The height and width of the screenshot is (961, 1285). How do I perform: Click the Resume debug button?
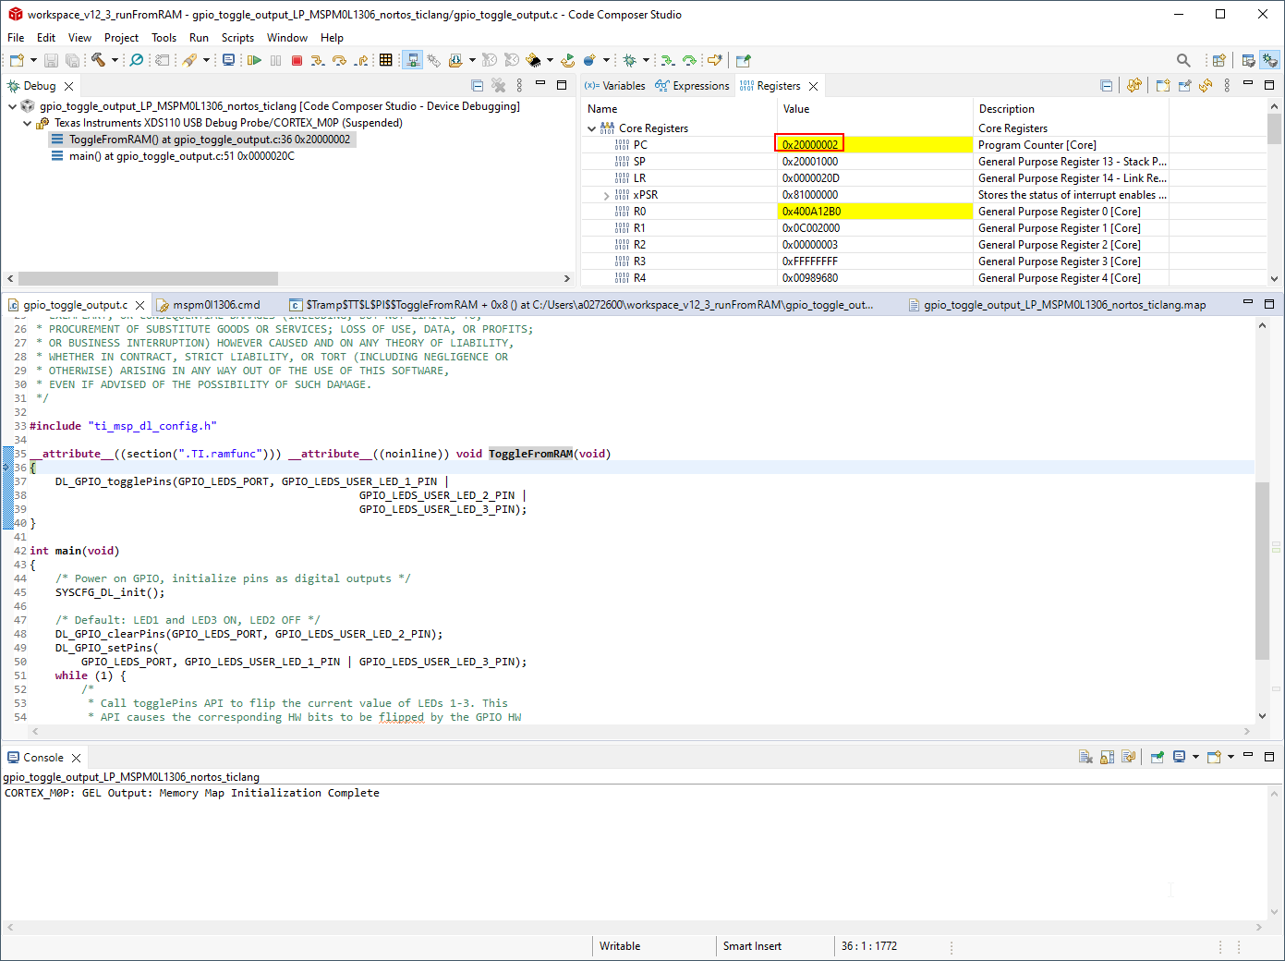click(x=254, y=60)
